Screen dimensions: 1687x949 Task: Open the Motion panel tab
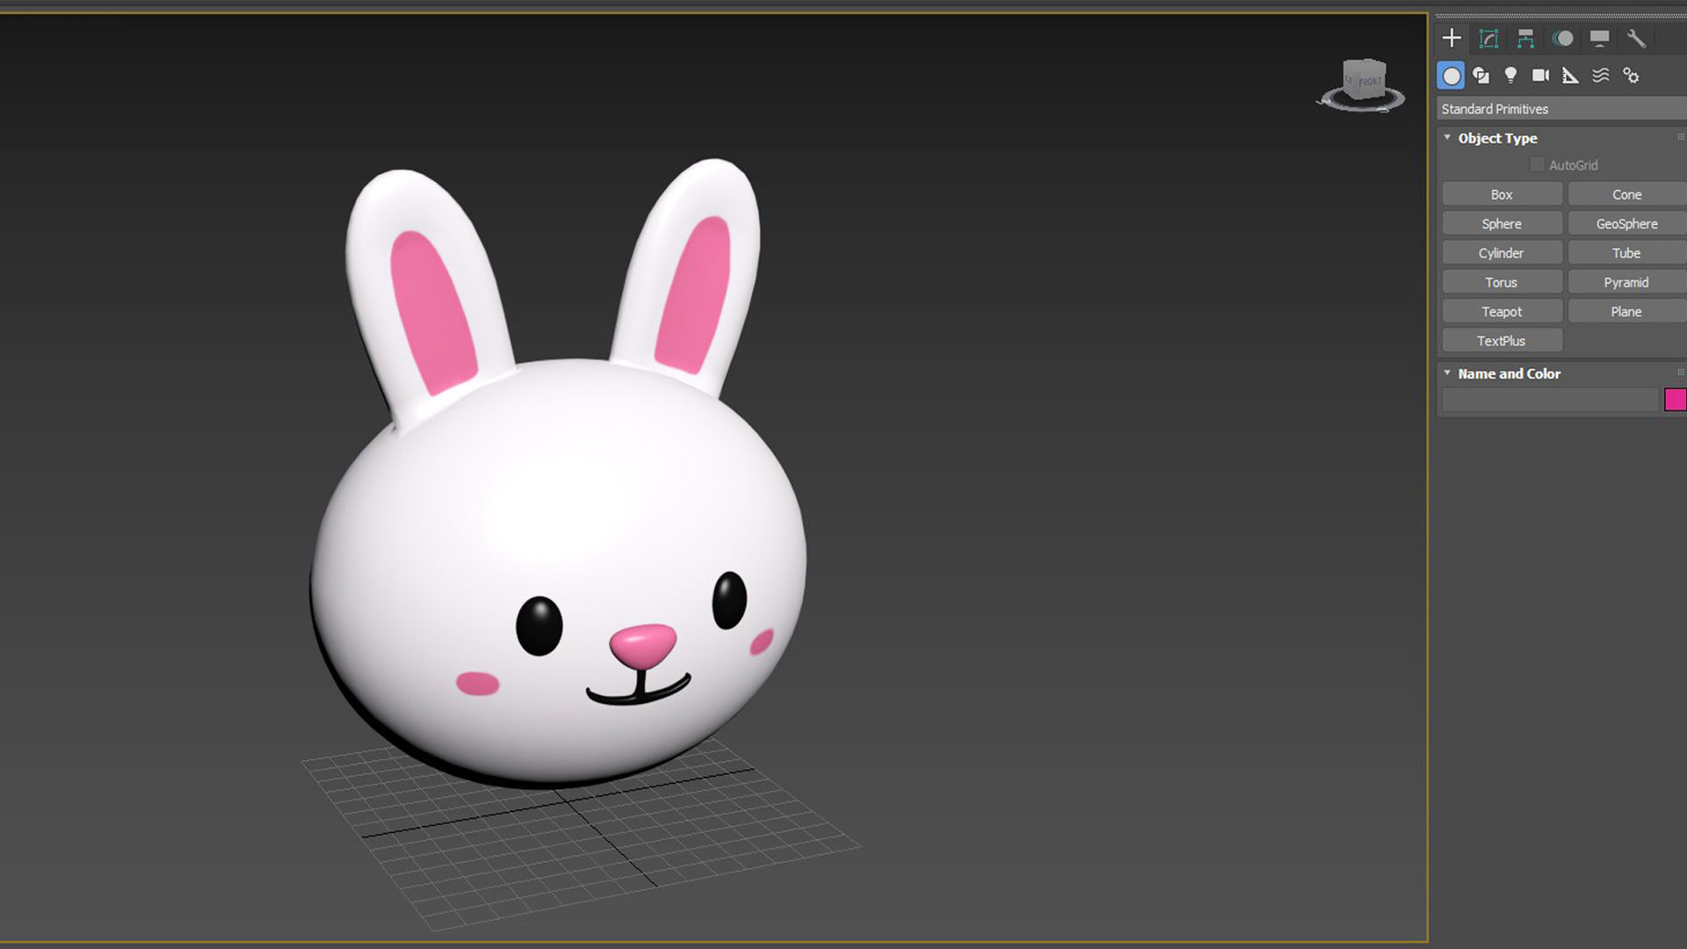pos(1562,39)
